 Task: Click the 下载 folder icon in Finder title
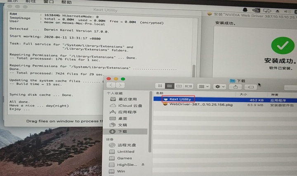[232, 81]
